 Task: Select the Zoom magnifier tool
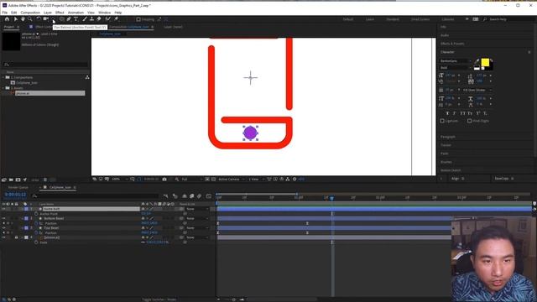[30, 19]
